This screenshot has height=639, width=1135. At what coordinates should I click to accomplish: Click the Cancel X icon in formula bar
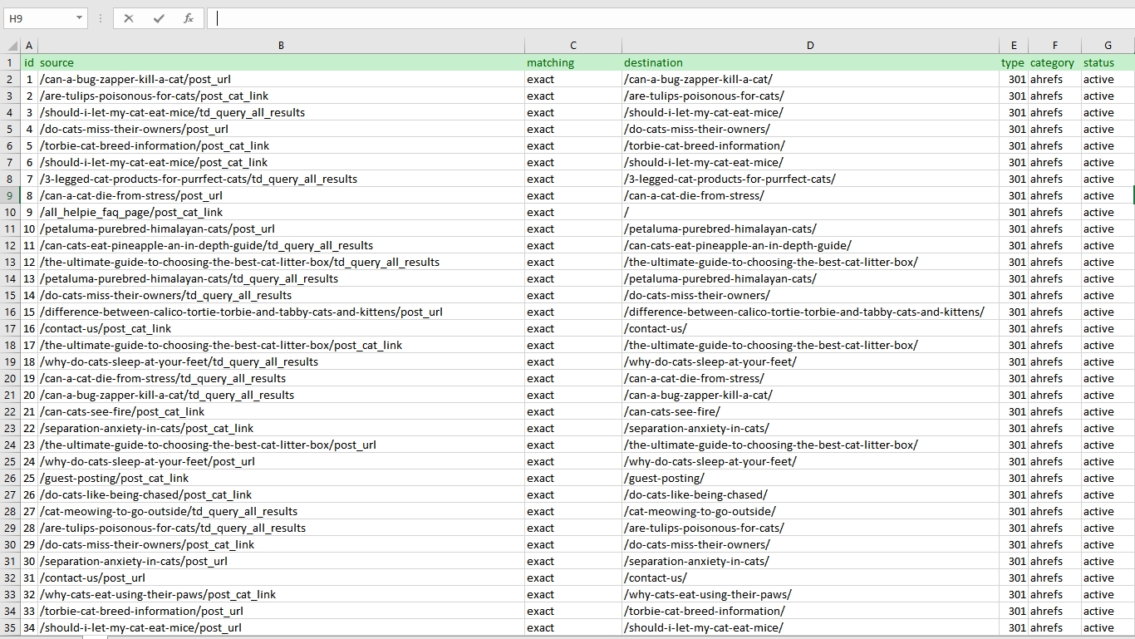[129, 18]
